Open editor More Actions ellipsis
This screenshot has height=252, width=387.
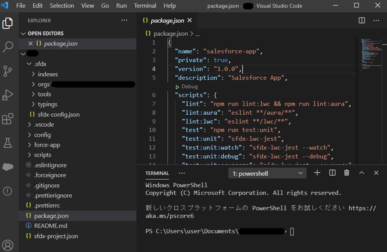pyautogui.click(x=376, y=20)
